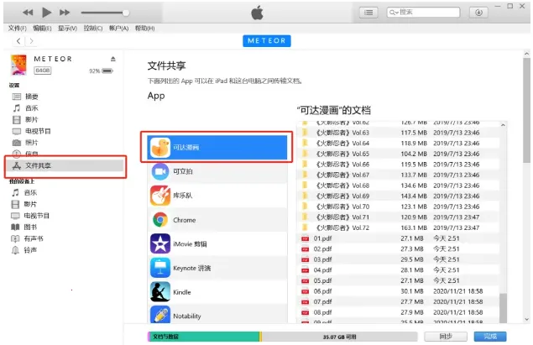Select the Kindle app entry
The image size is (533, 345).
click(x=182, y=292)
